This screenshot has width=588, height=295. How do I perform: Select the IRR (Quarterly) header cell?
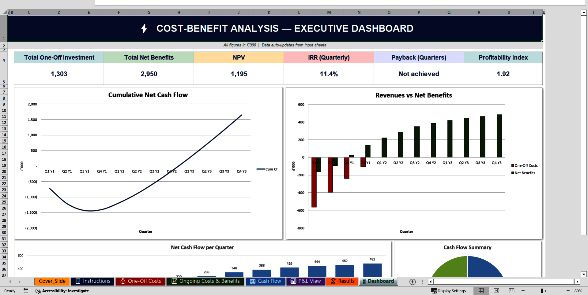(329, 57)
